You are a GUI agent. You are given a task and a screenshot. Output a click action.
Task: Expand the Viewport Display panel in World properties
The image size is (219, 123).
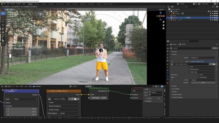point(177,95)
